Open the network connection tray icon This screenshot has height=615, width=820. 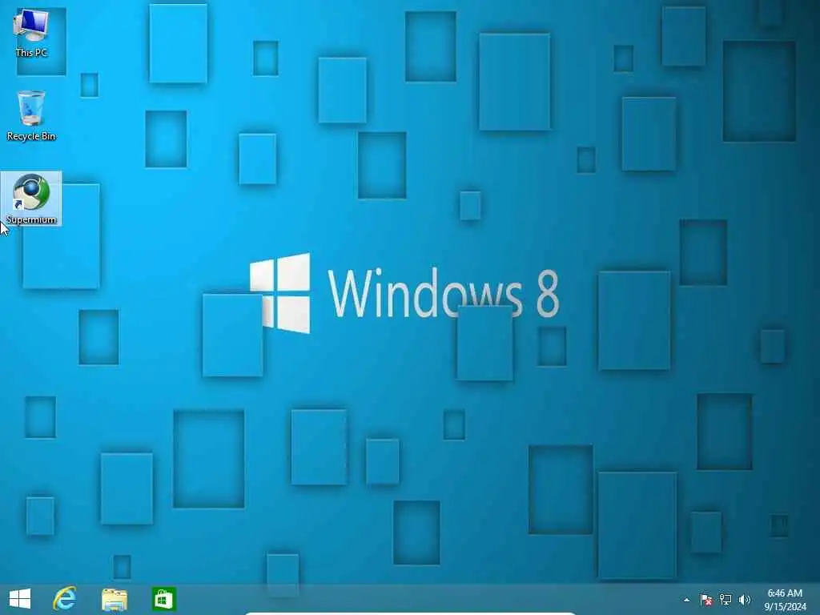[726, 600]
